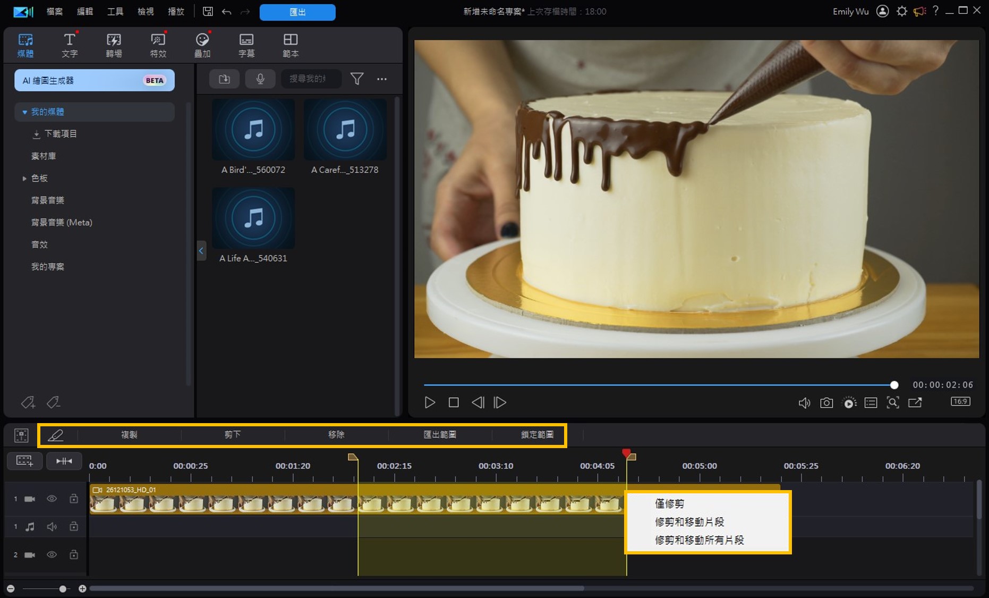
Task: Click the save project disk icon
Action: (x=208, y=12)
